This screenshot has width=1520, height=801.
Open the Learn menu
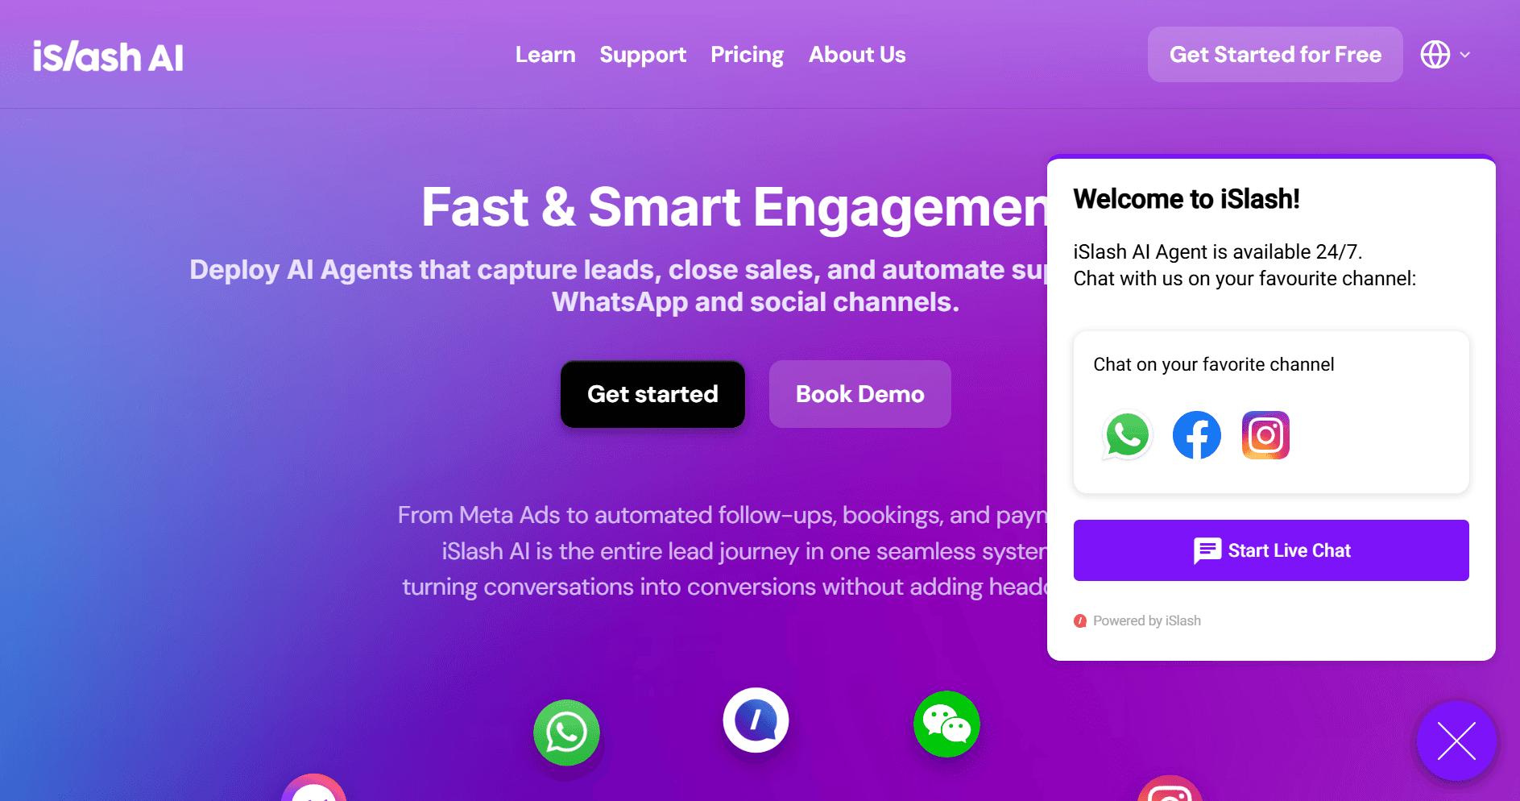(545, 55)
